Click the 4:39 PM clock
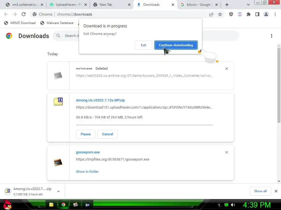The image size is (281, 210). (x=257, y=205)
